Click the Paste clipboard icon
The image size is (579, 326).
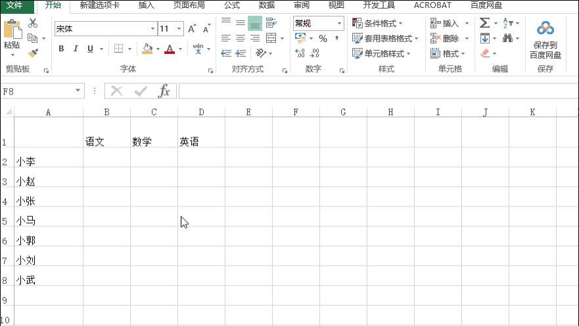[x=12, y=30]
